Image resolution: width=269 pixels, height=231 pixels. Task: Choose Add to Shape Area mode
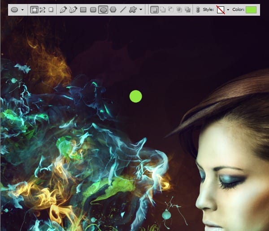[x=163, y=9]
